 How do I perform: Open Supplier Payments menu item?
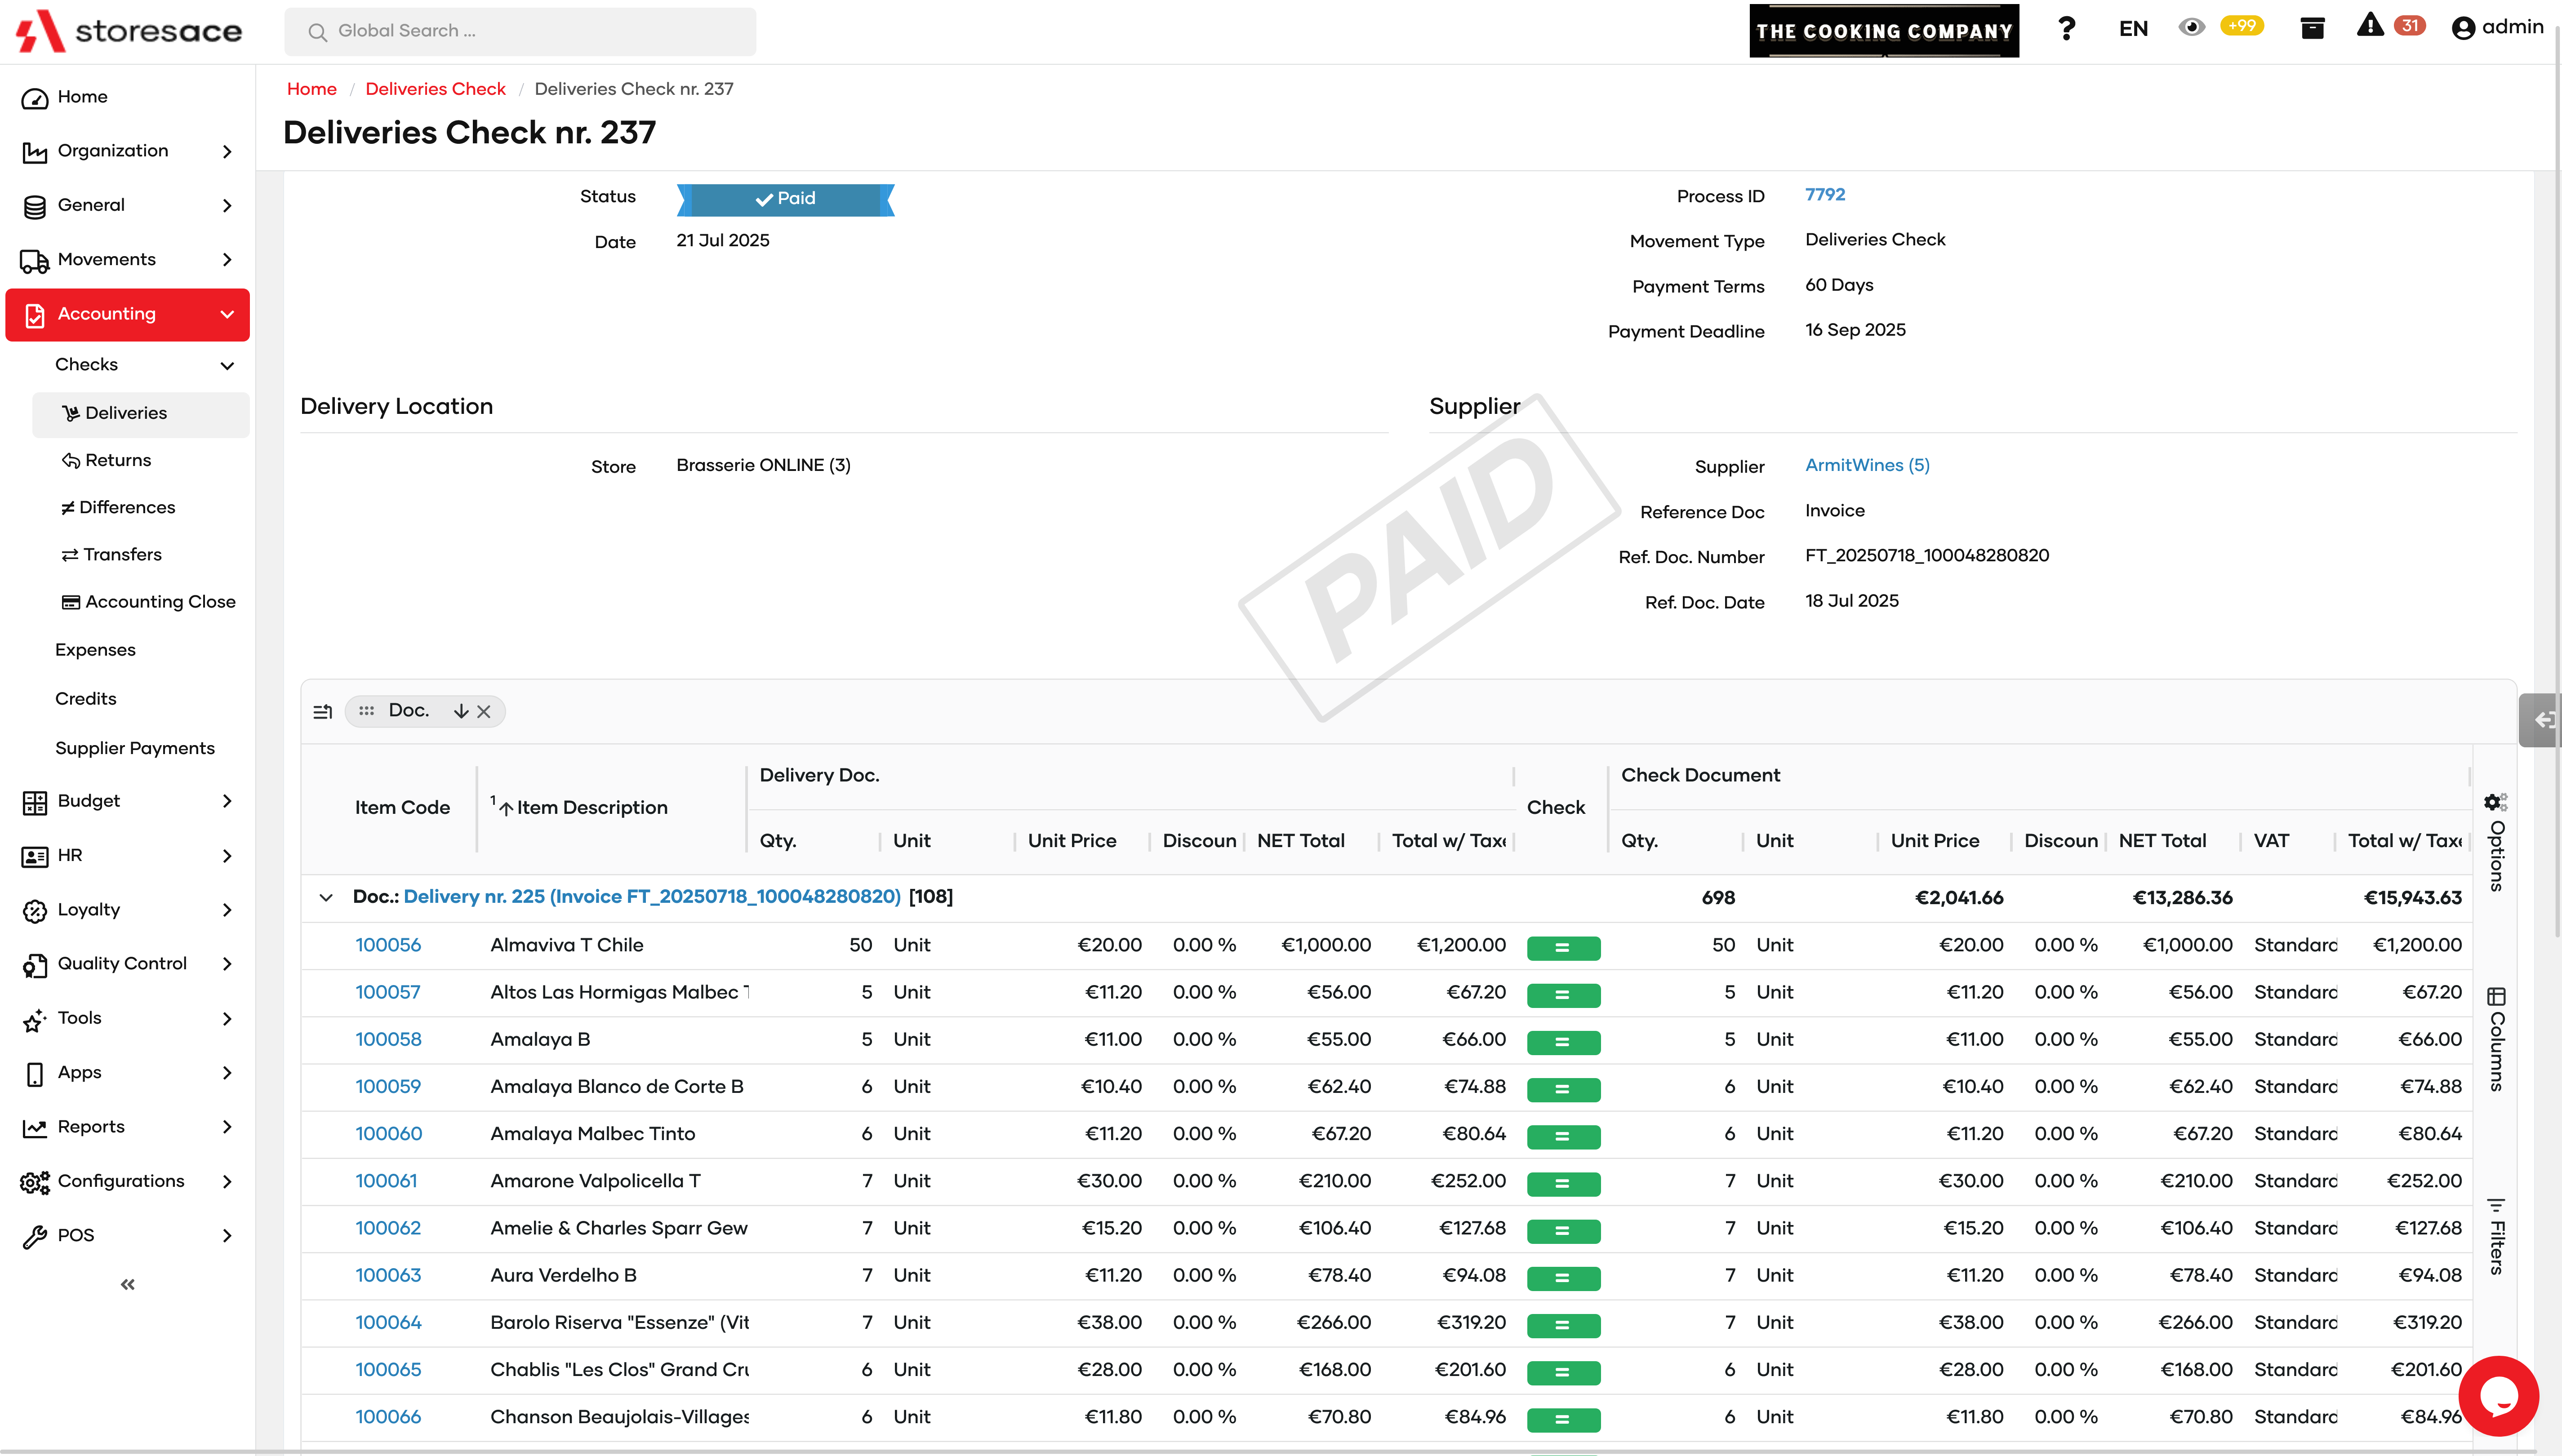[134, 748]
